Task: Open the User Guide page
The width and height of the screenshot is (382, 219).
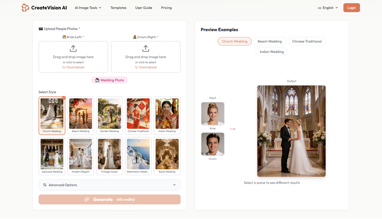Action: [x=144, y=8]
